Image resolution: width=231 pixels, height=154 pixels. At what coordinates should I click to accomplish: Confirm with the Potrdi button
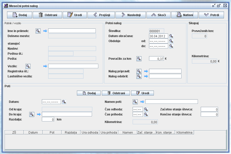click(x=211, y=15)
